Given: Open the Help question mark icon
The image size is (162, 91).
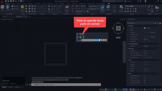Looking at the screenshot, I should [146, 1].
